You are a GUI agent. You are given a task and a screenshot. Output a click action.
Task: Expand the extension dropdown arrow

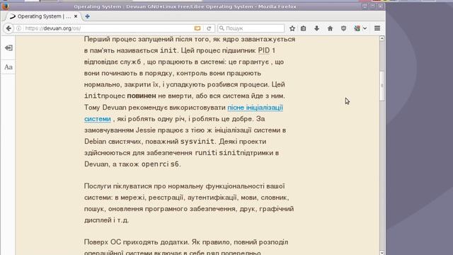[365, 28]
